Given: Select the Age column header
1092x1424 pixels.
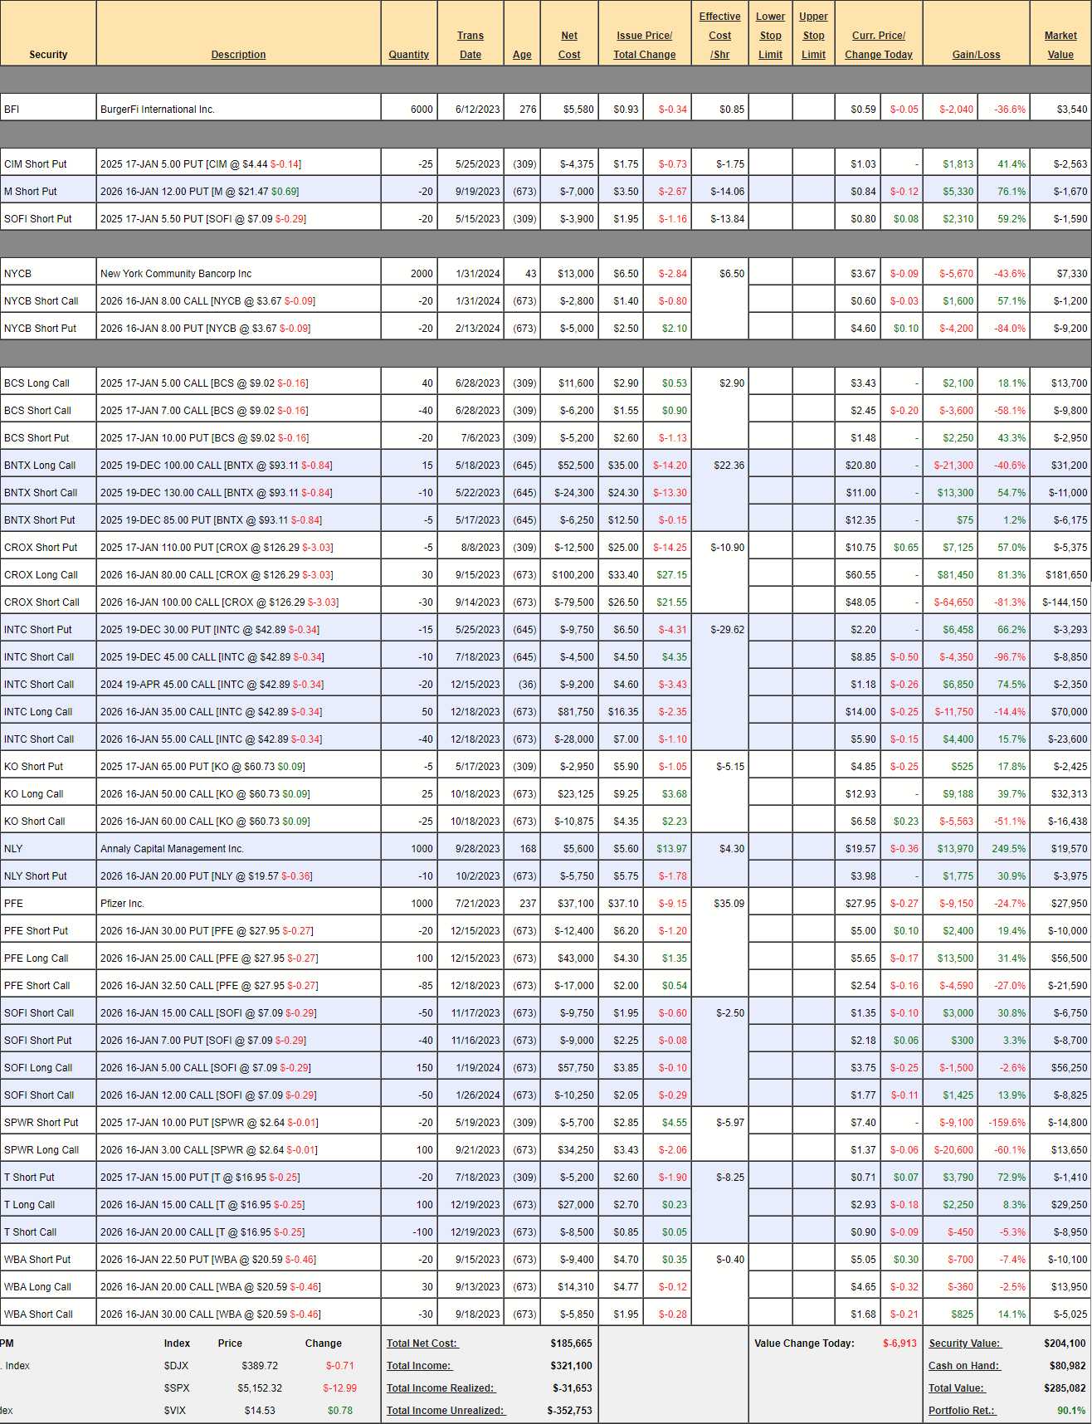Looking at the screenshot, I should [x=522, y=55].
